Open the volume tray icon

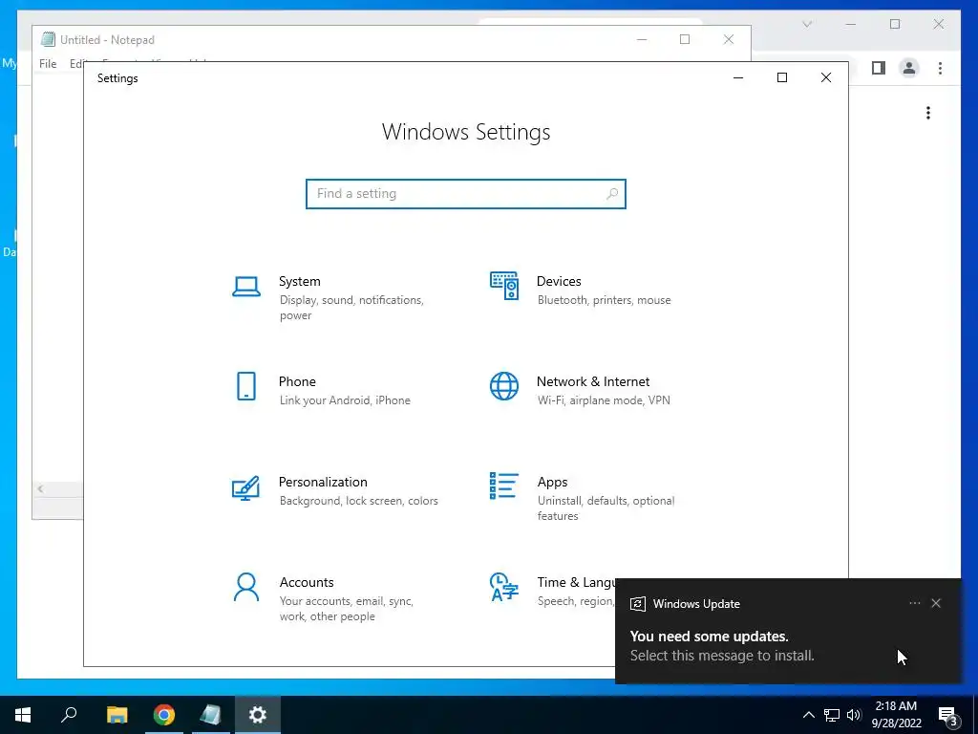(854, 715)
